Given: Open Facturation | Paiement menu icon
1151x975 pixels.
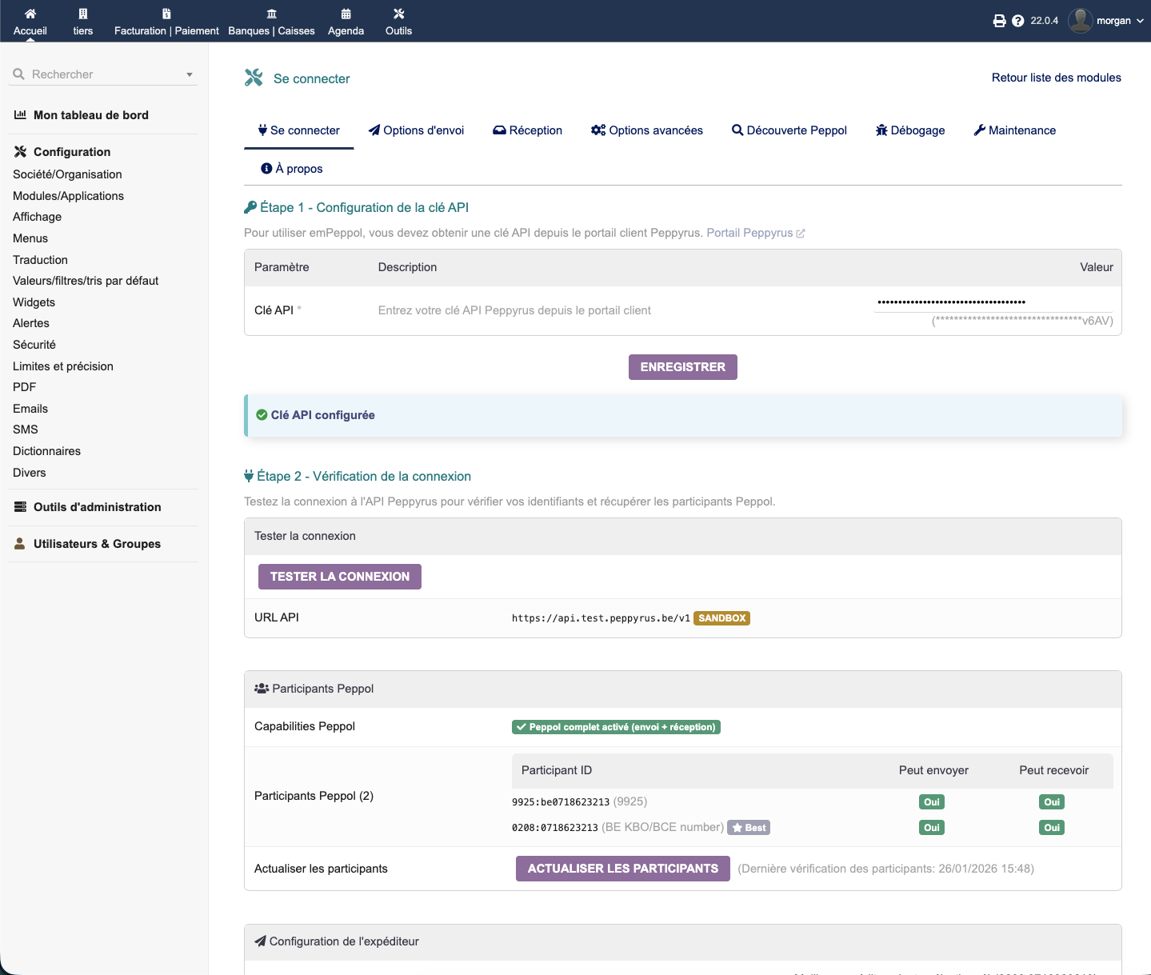Looking at the screenshot, I should pos(166,14).
